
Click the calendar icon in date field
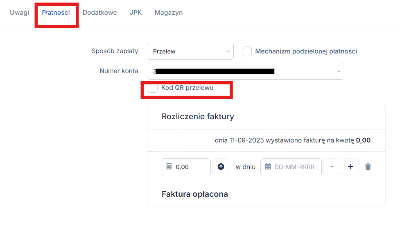[x=268, y=167]
